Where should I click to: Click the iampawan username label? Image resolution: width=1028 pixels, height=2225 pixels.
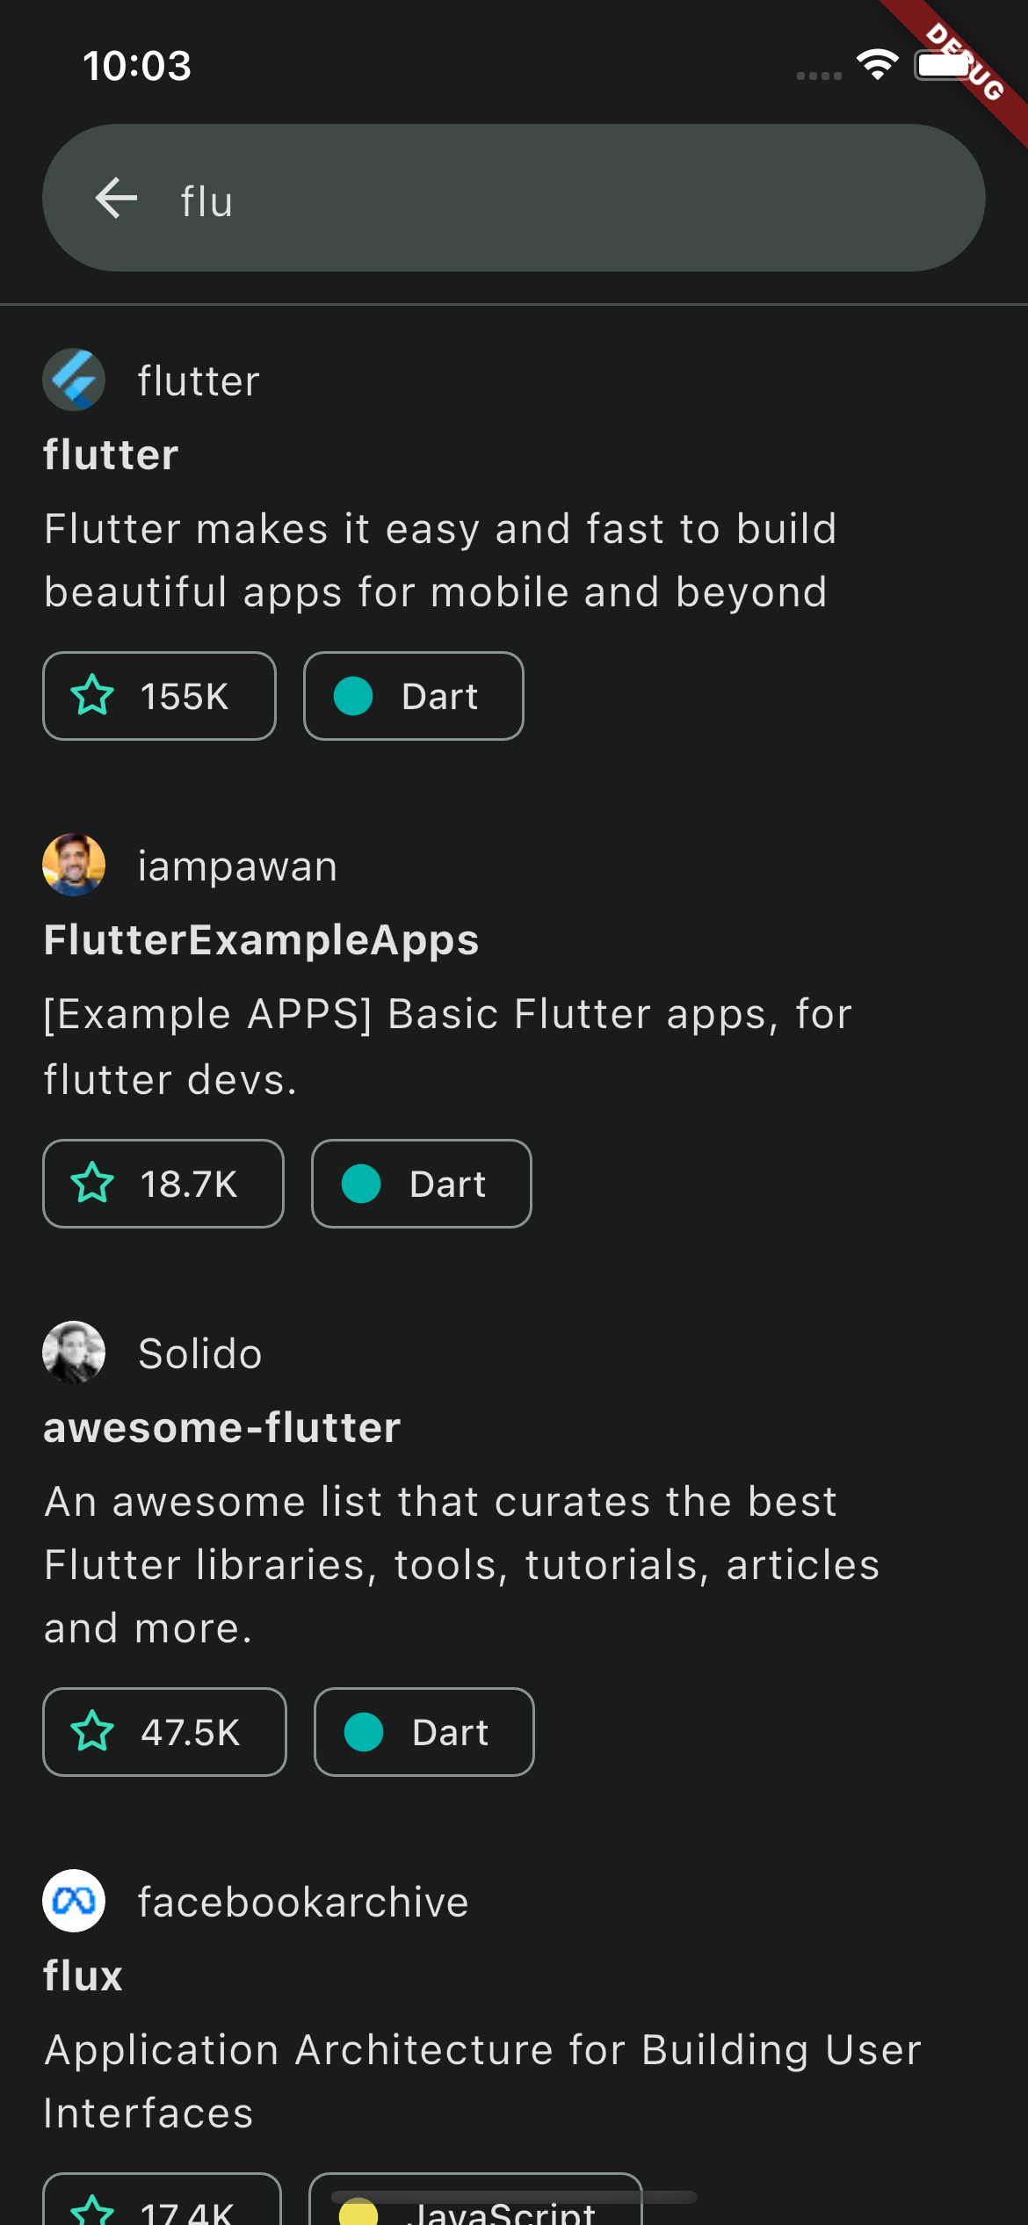click(x=236, y=864)
